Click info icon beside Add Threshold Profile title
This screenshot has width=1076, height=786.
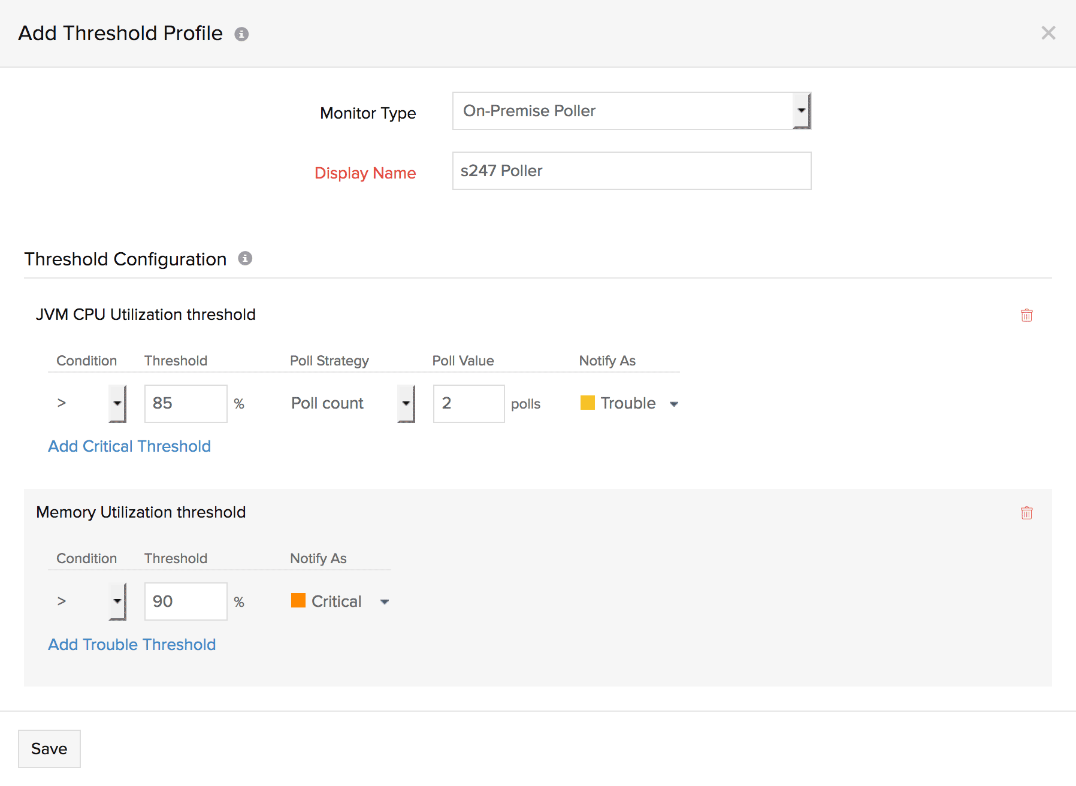pyautogui.click(x=241, y=34)
